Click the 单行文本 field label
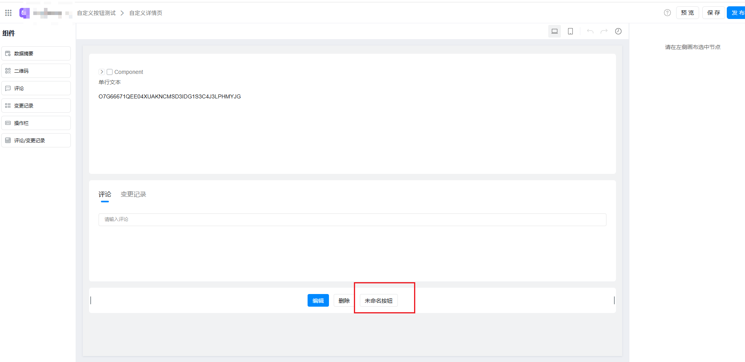Screen dimensions: 745x362 click(x=110, y=82)
